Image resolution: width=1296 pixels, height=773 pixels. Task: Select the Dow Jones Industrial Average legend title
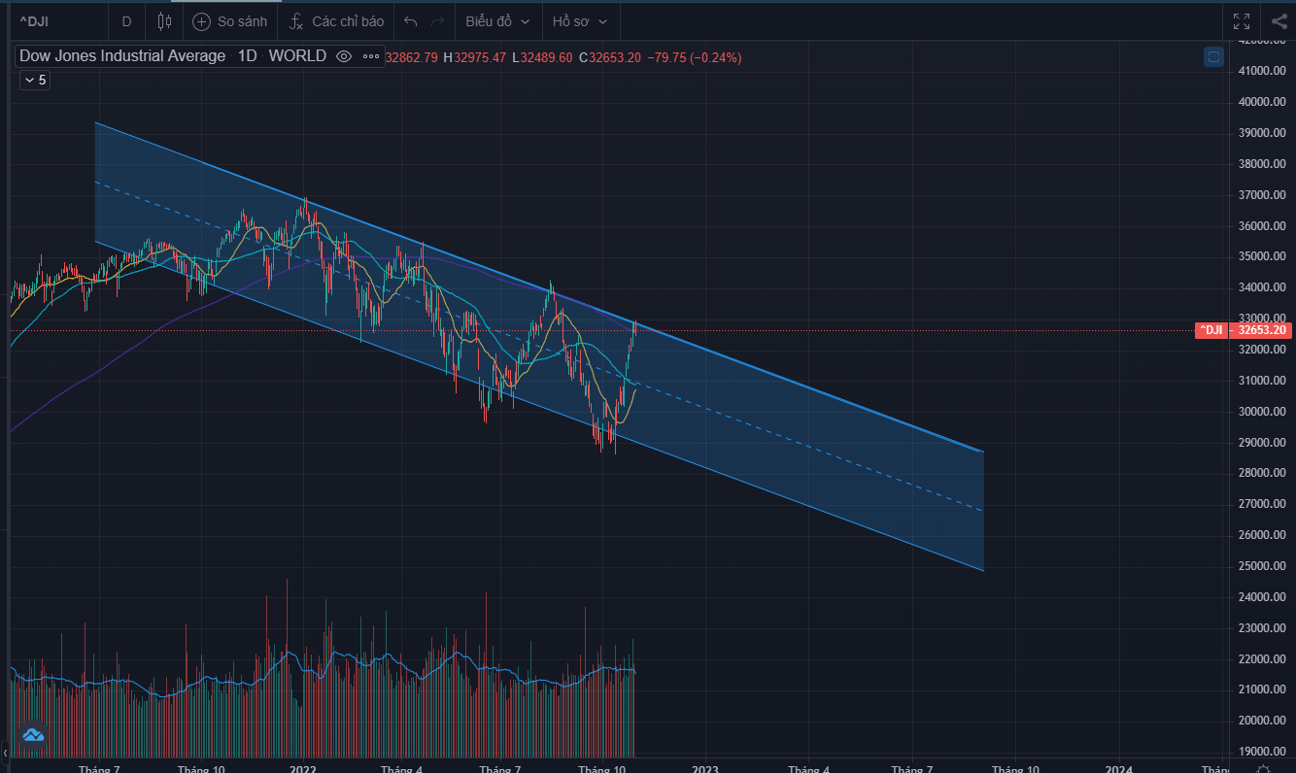tap(122, 56)
